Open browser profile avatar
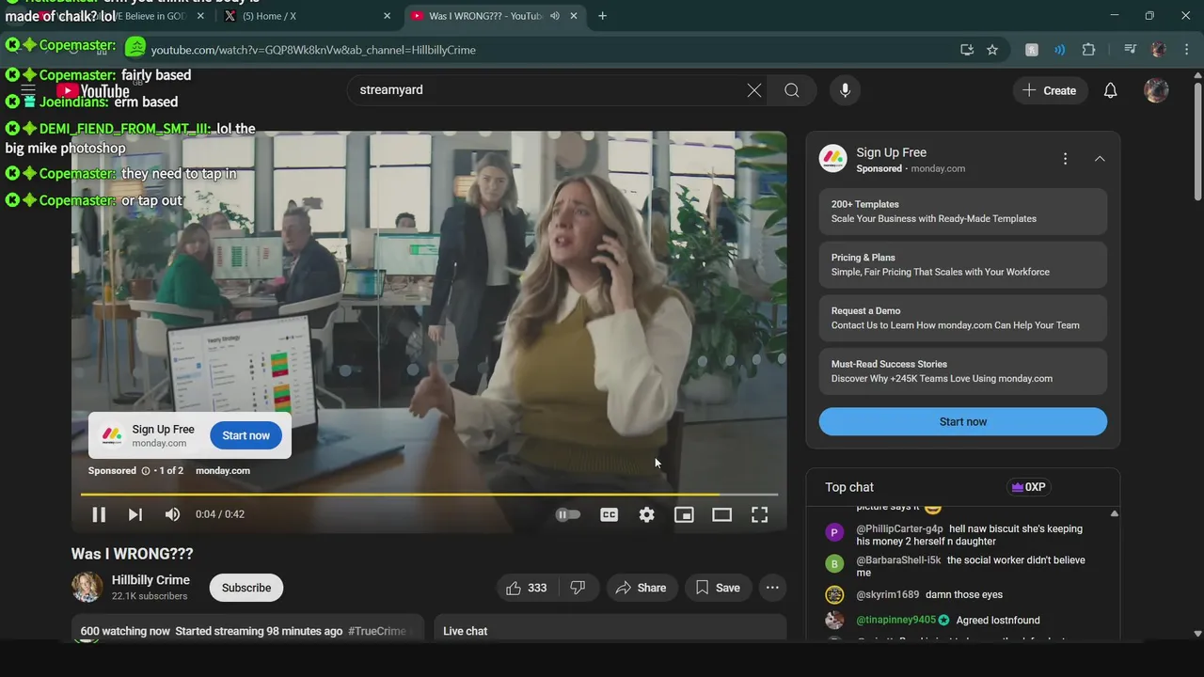The width and height of the screenshot is (1204, 677). pyautogui.click(x=1159, y=50)
